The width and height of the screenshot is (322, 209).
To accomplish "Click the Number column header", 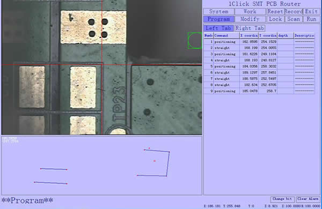I will 208,35.
